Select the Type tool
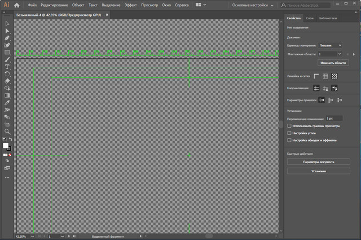The width and height of the screenshot is (361, 240). [x=7, y=67]
